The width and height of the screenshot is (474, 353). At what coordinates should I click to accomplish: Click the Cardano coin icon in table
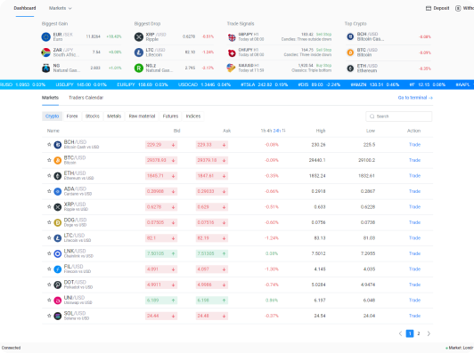tap(57, 191)
